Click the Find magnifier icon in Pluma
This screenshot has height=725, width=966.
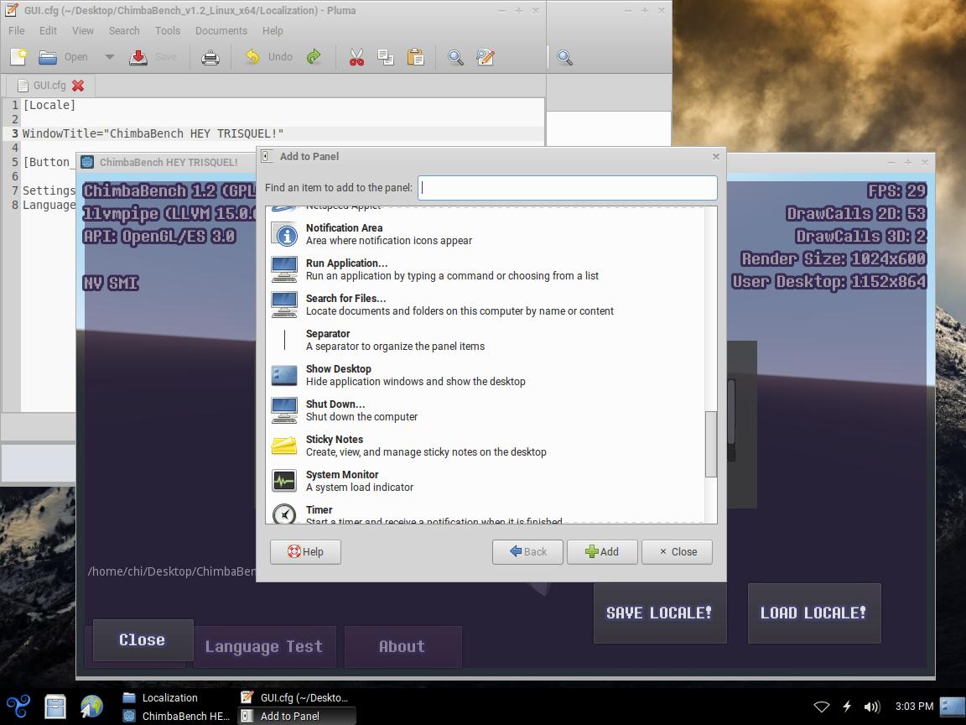point(455,57)
